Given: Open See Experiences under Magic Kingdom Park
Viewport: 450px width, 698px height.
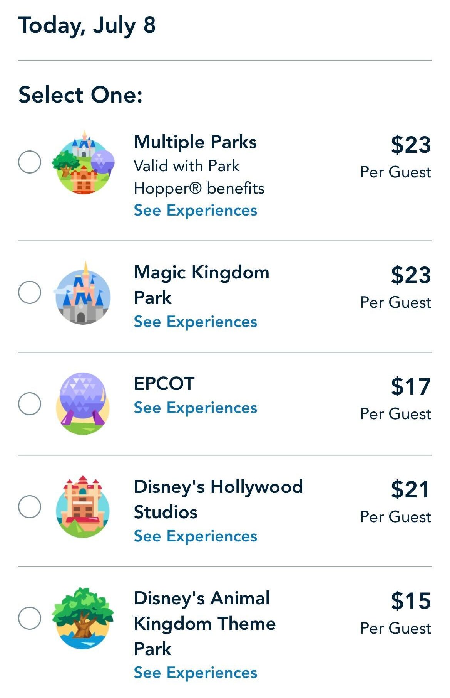Looking at the screenshot, I should pyautogui.click(x=195, y=322).
